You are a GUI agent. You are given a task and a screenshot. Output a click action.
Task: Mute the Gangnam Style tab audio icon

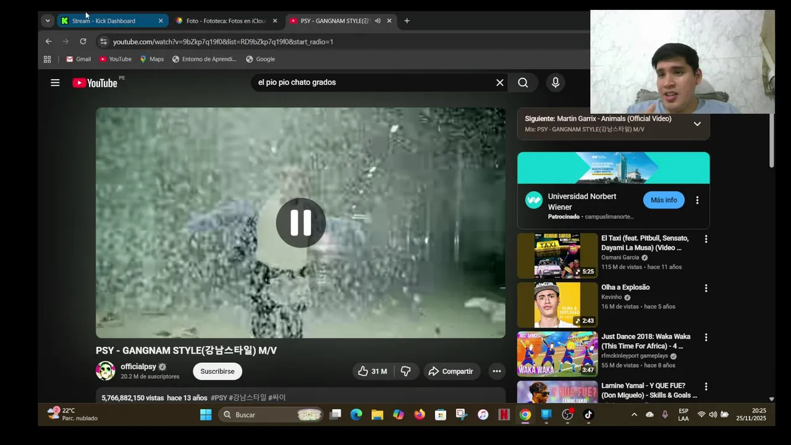377,21
